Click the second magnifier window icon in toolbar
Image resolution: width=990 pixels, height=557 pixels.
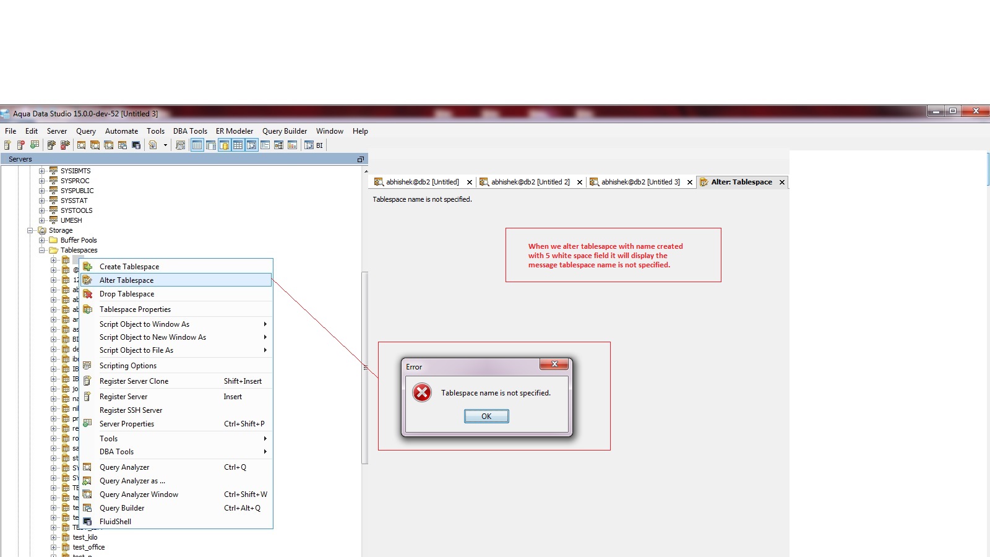point(95,145)
